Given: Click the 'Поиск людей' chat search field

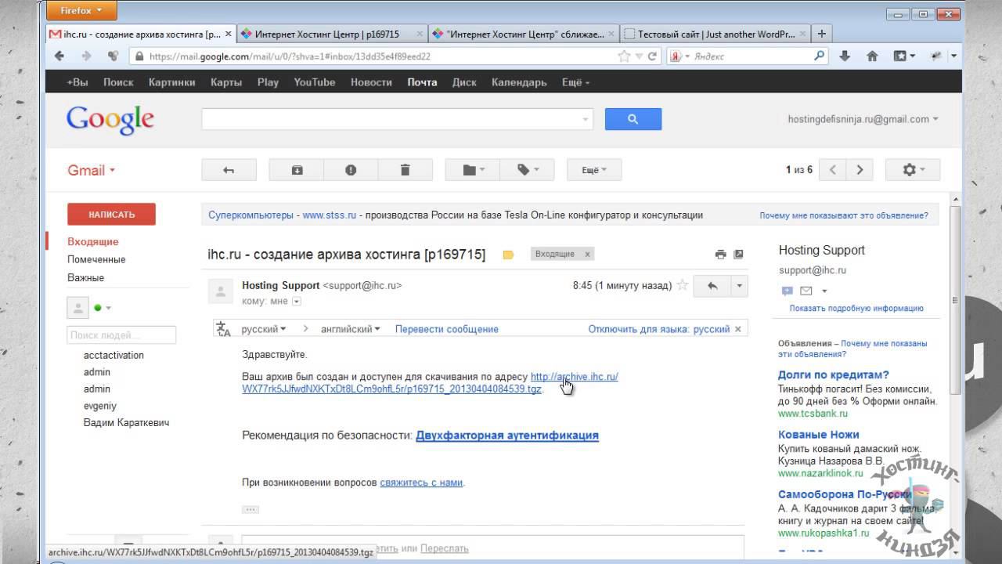Looking at the screenshot, I should tap(121, 335).
